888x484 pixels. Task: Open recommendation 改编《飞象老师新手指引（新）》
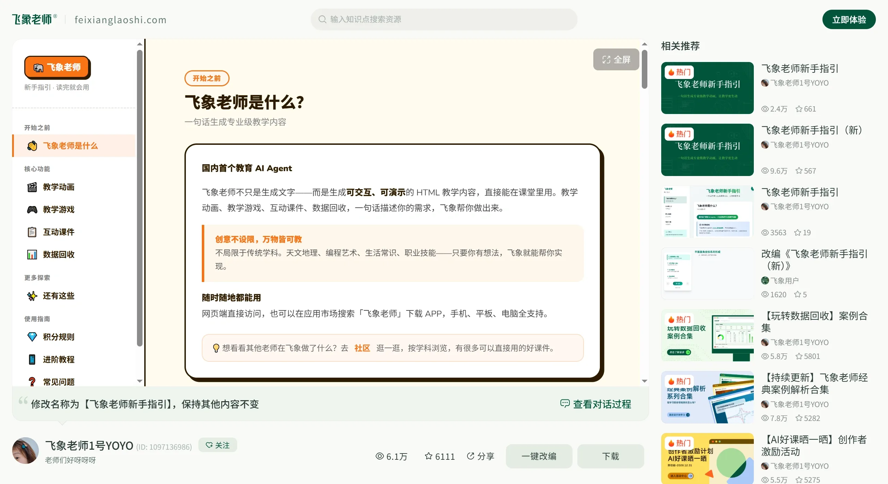(814, 260)
